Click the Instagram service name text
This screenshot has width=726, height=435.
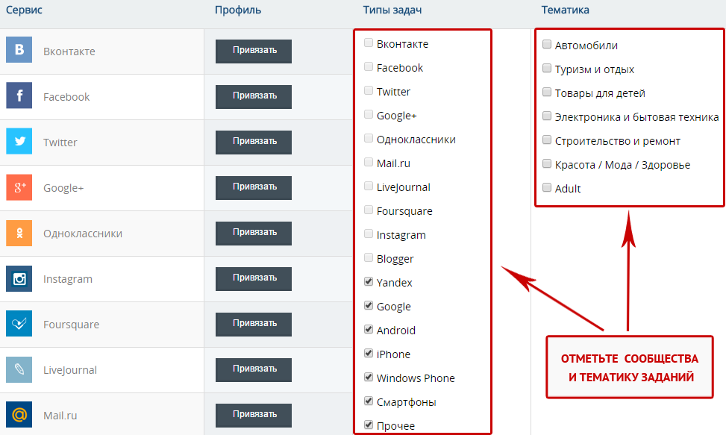tap(68, 279)
